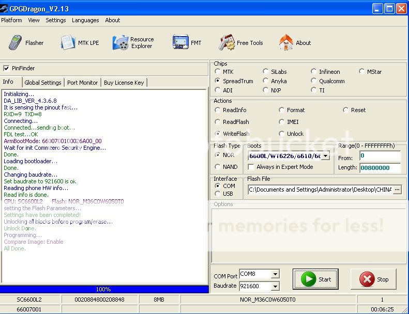This screenshot has width=409, height=314.
Task: Select the TI chip option
Action: [x=313, y=90]
